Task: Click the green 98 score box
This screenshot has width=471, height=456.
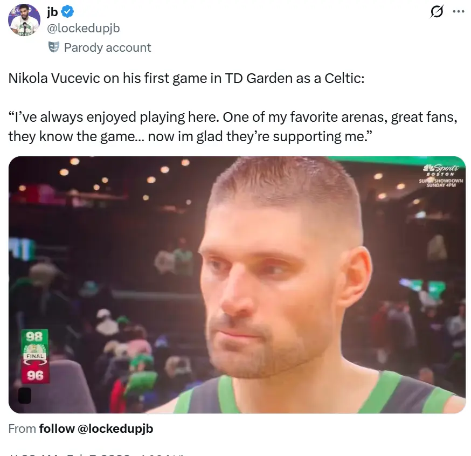Action: pos(35,336)
